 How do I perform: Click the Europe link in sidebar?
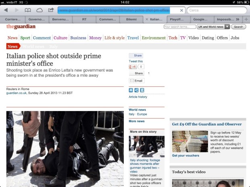(x=142, y=114)
